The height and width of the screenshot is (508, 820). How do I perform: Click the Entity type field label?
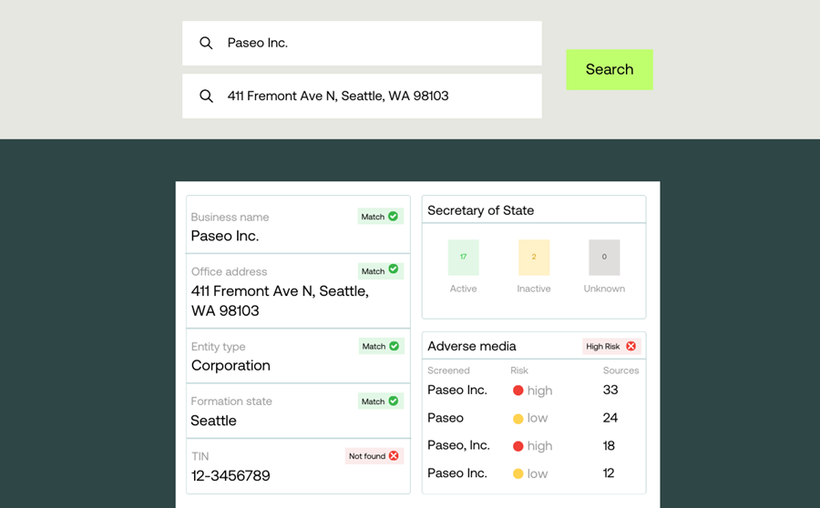[x=218, y=347]
